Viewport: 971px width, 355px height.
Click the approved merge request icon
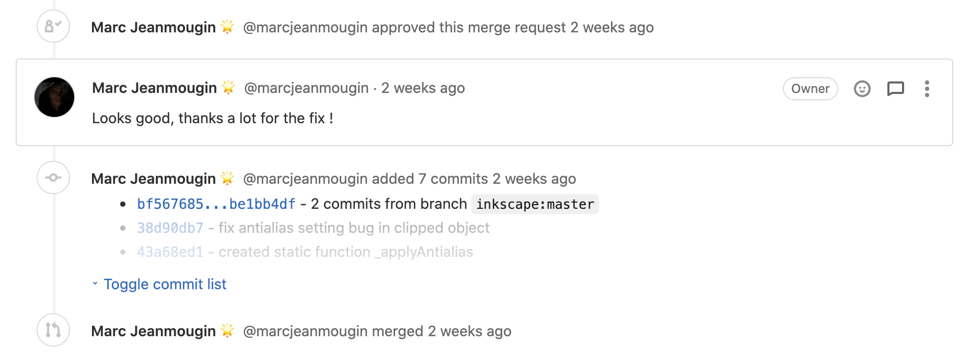pyautogui.click(x=53, y=26)
